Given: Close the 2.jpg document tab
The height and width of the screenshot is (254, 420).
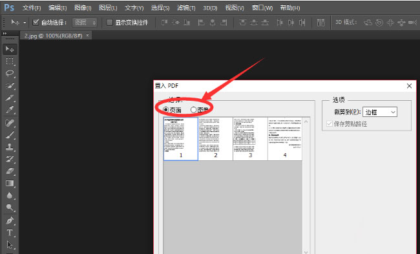Looking at the screenshot, I should pos(87,35).
